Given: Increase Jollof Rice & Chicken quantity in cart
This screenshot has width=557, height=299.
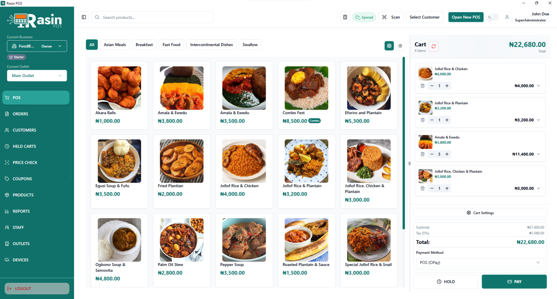Looking at the screenshot, I should coord(447,86).
